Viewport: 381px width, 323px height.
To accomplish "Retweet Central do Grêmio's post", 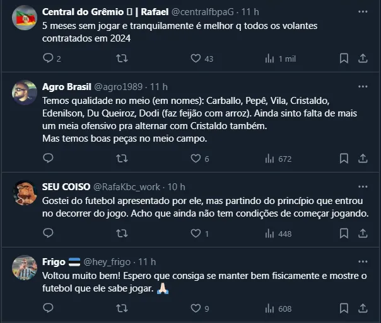I will (122, 59).
